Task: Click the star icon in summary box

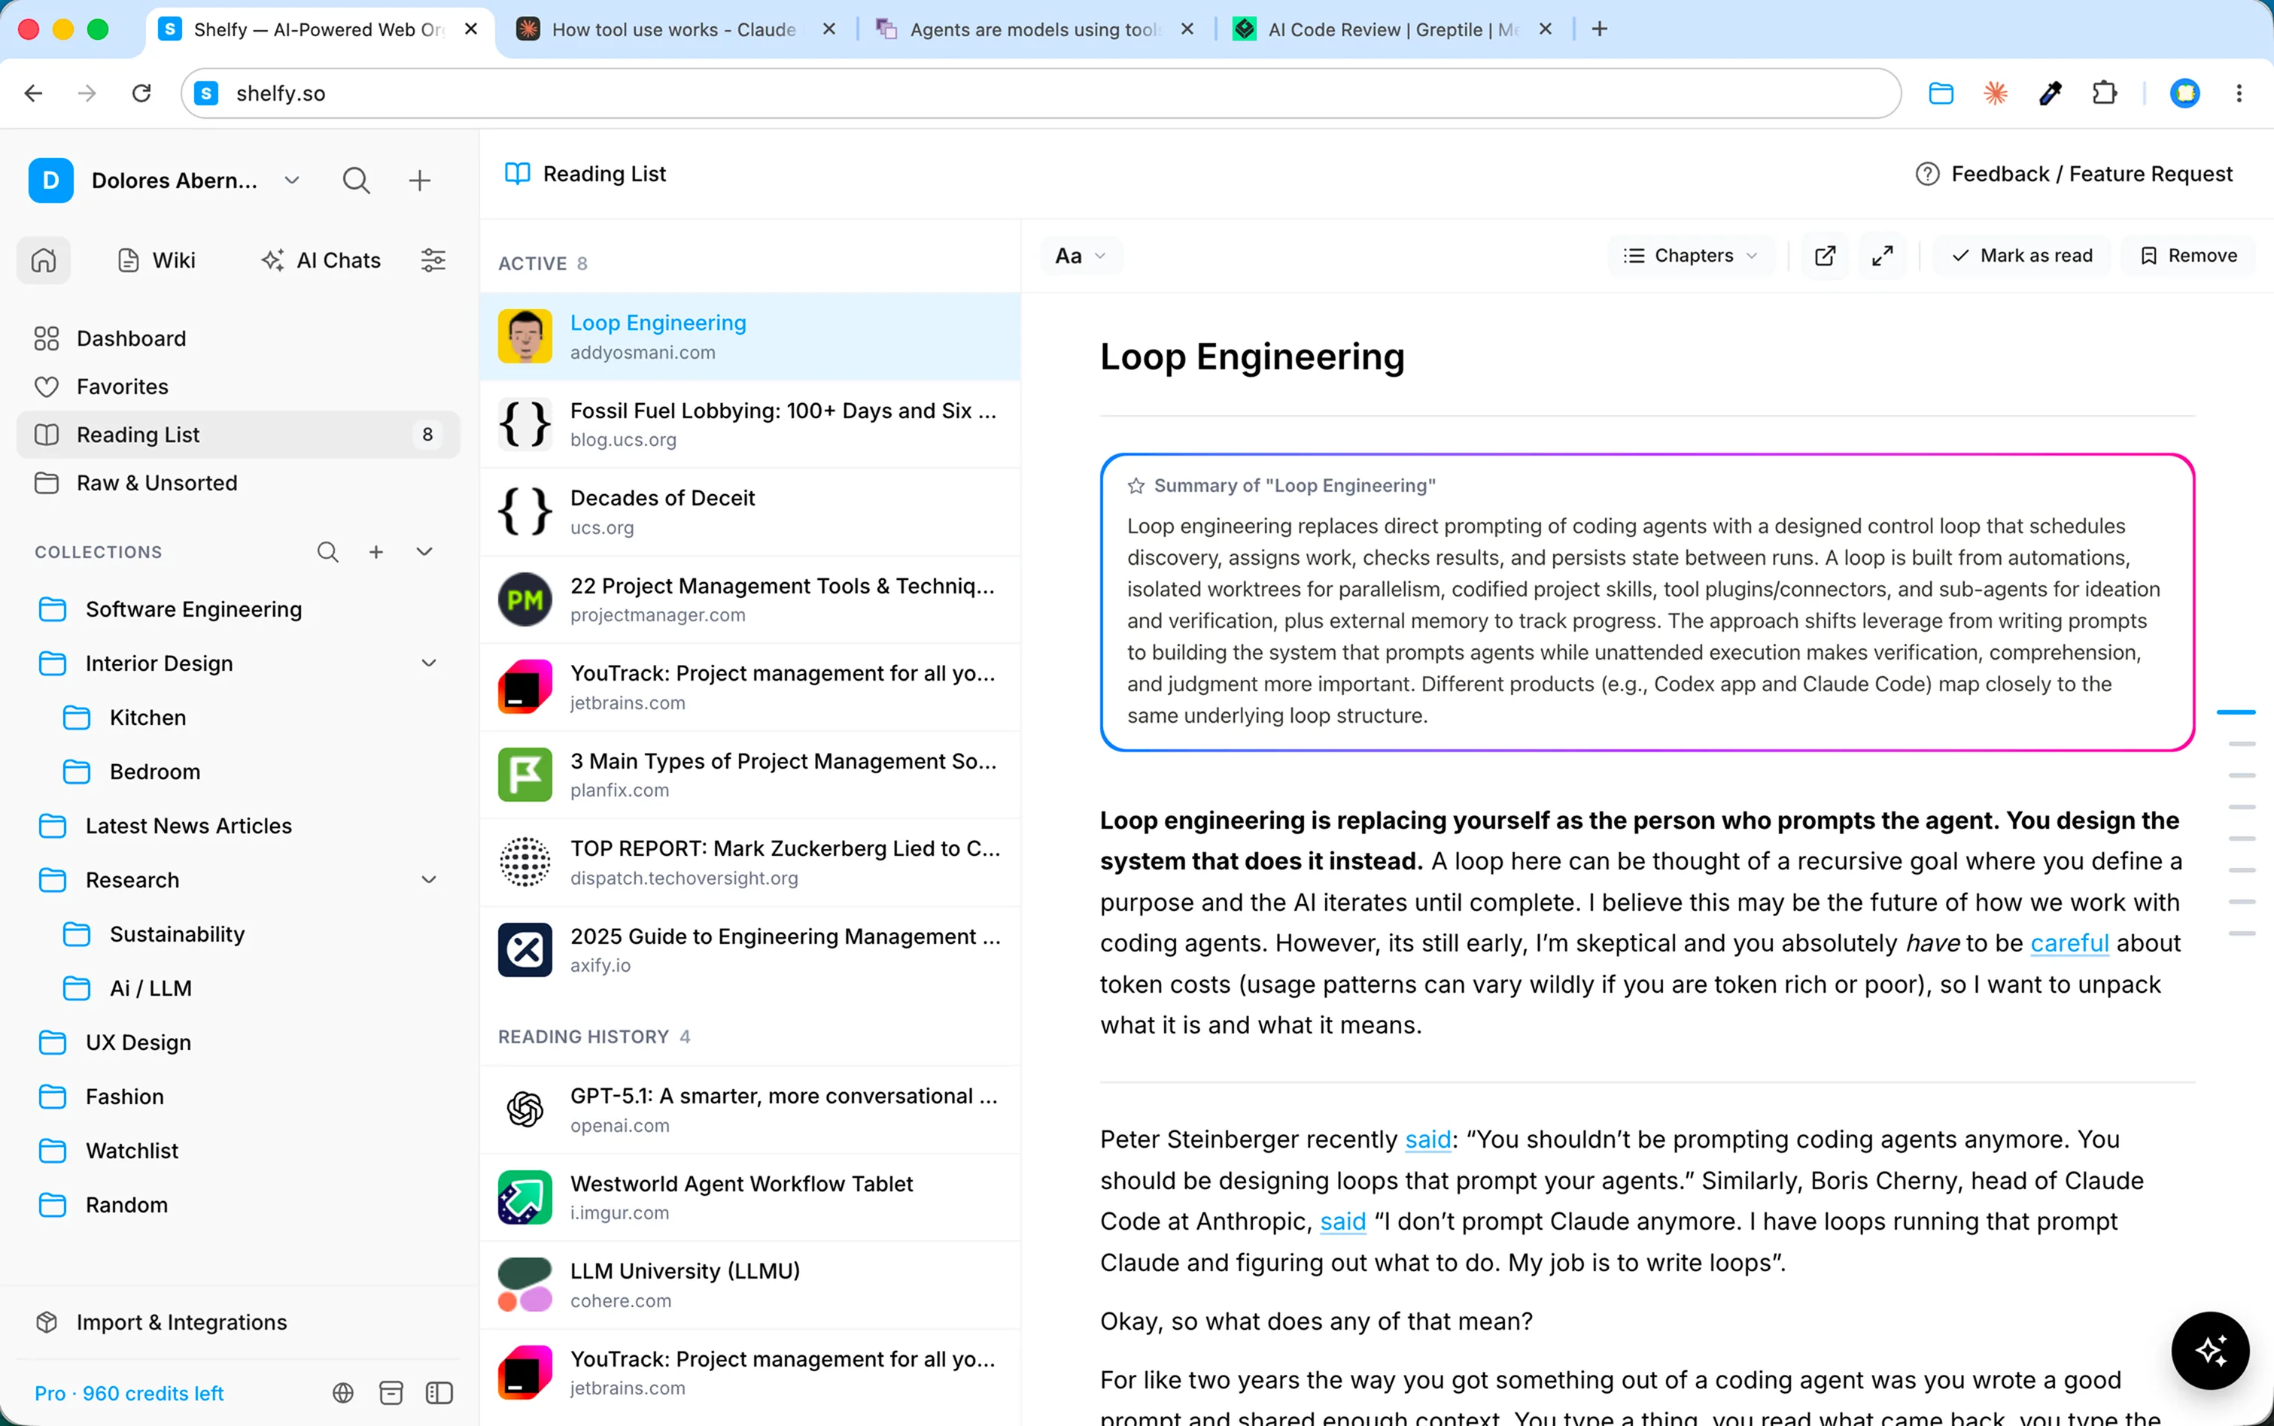Action: [1136, 486]
